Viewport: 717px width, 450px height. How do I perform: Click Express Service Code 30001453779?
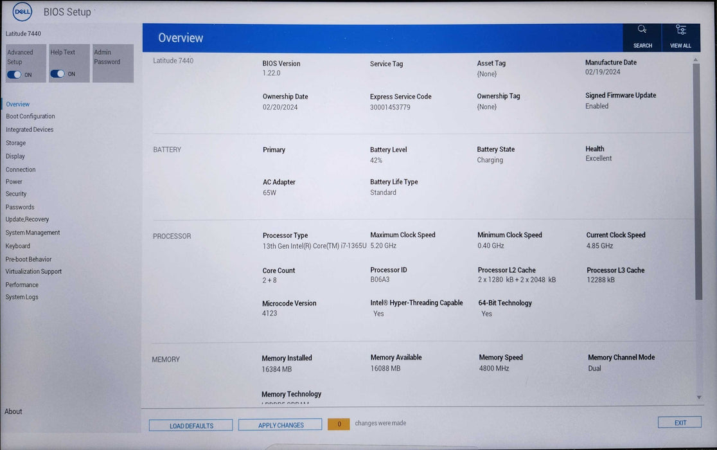coord(390,107)
